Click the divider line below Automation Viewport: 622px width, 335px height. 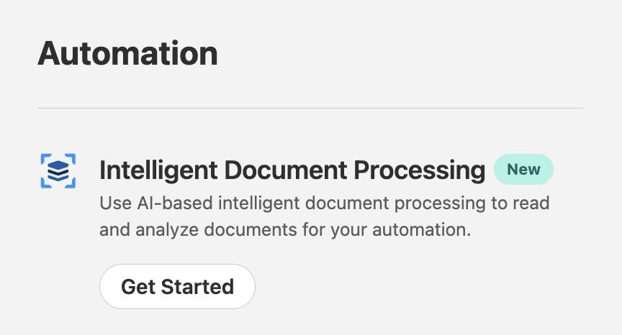[310, 109]
